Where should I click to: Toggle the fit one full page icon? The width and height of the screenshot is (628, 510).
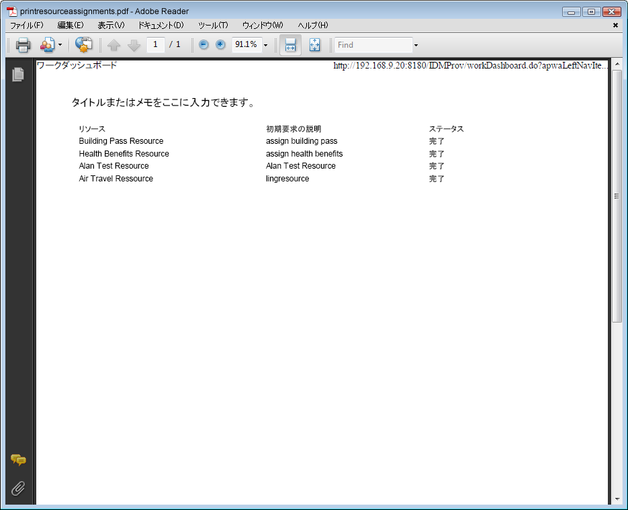coord(315,45)
